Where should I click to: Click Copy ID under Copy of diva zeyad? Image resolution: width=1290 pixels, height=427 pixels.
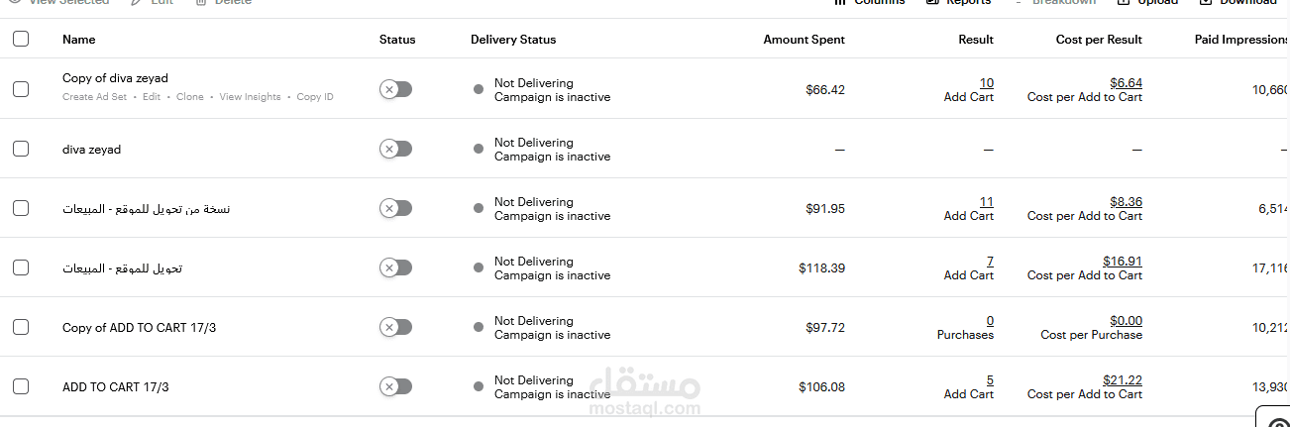(x=315, y=97)
